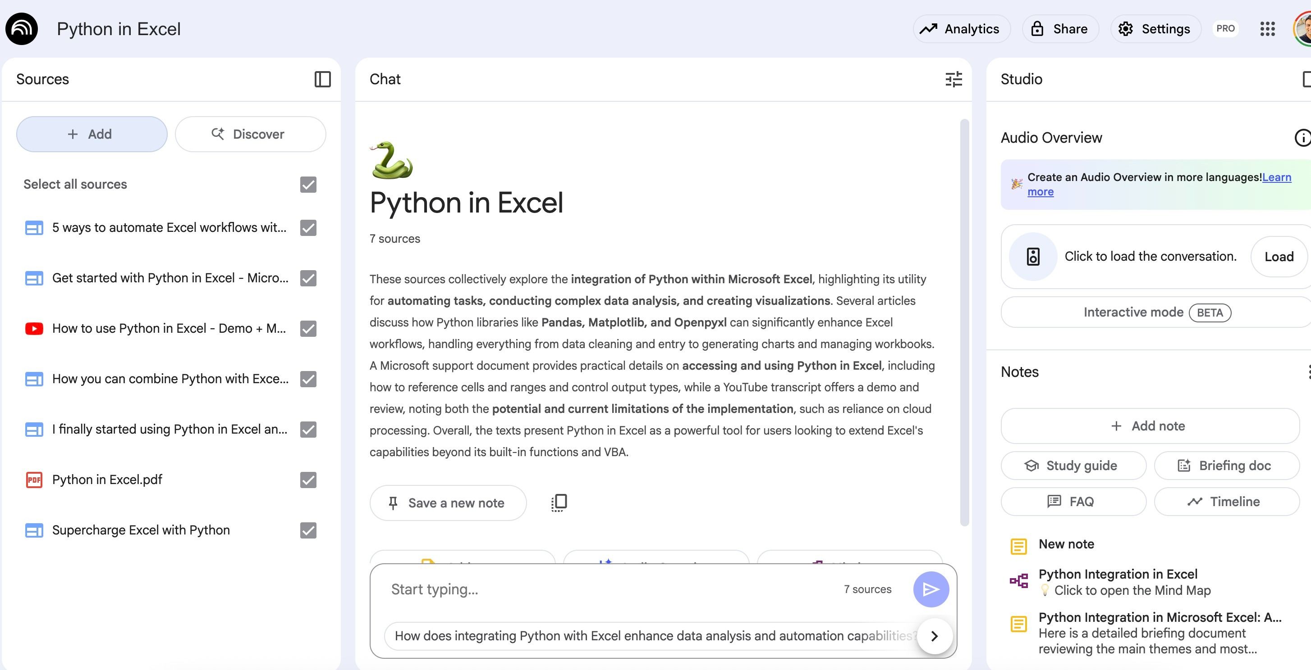Click notebook title Python in Excel header
The width and height of the screenshot is (1311, 670).
pyautogui.click(x=119, y=29)
